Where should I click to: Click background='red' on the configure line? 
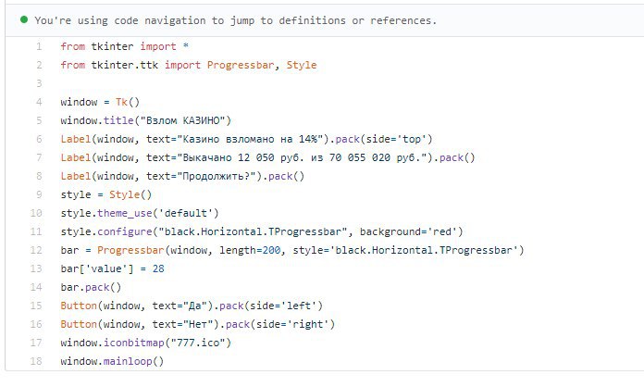(x=408, y=231)
